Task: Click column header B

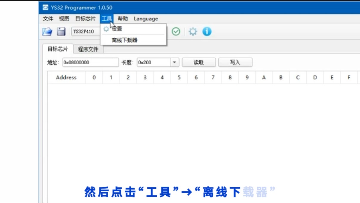Action: tap(281, 77)
